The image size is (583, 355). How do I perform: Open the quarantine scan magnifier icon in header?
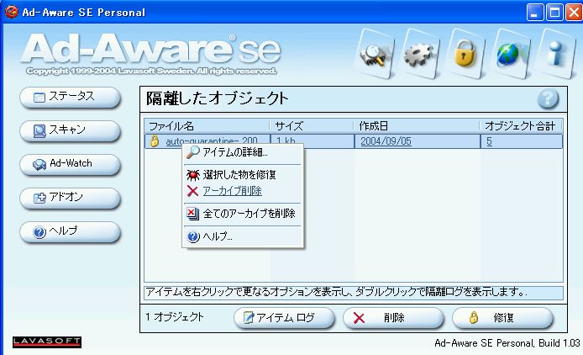tap(375, 54)
